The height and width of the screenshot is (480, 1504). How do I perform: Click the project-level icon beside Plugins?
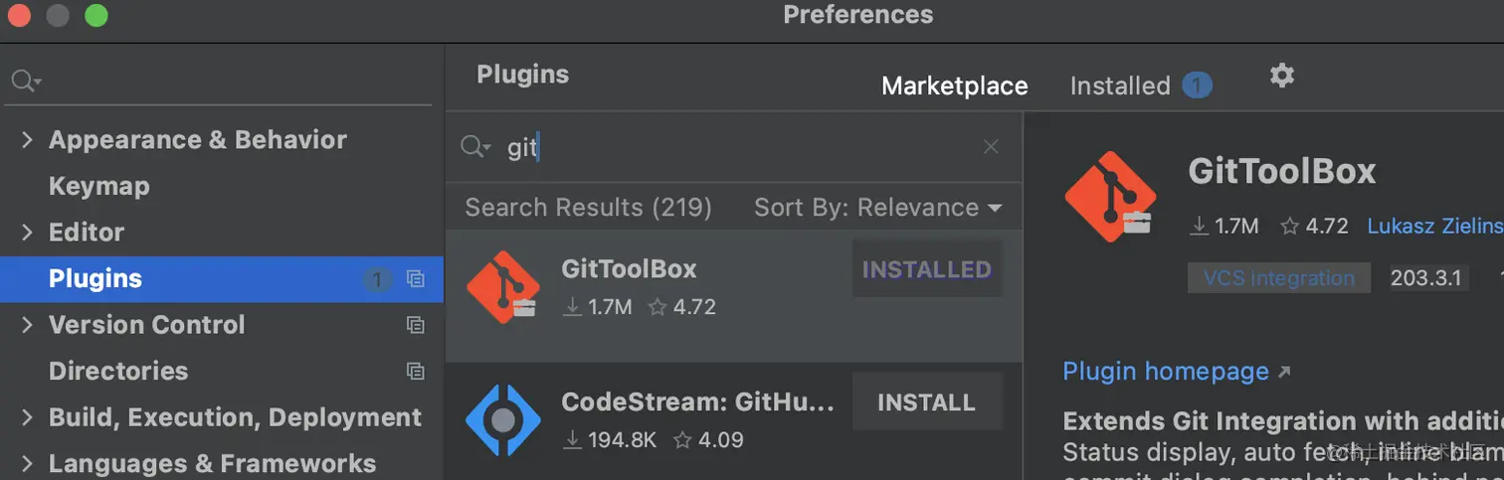coord(416,279)
